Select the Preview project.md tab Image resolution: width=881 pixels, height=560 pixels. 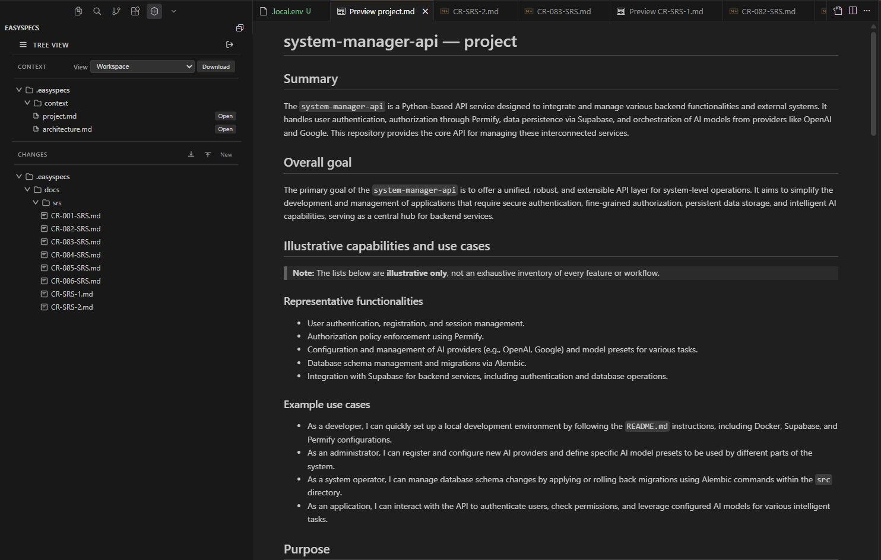(382, 11)
